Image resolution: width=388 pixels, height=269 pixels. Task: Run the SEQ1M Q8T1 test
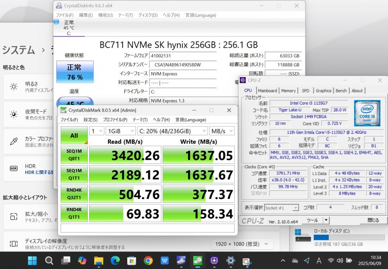(74, 155)
